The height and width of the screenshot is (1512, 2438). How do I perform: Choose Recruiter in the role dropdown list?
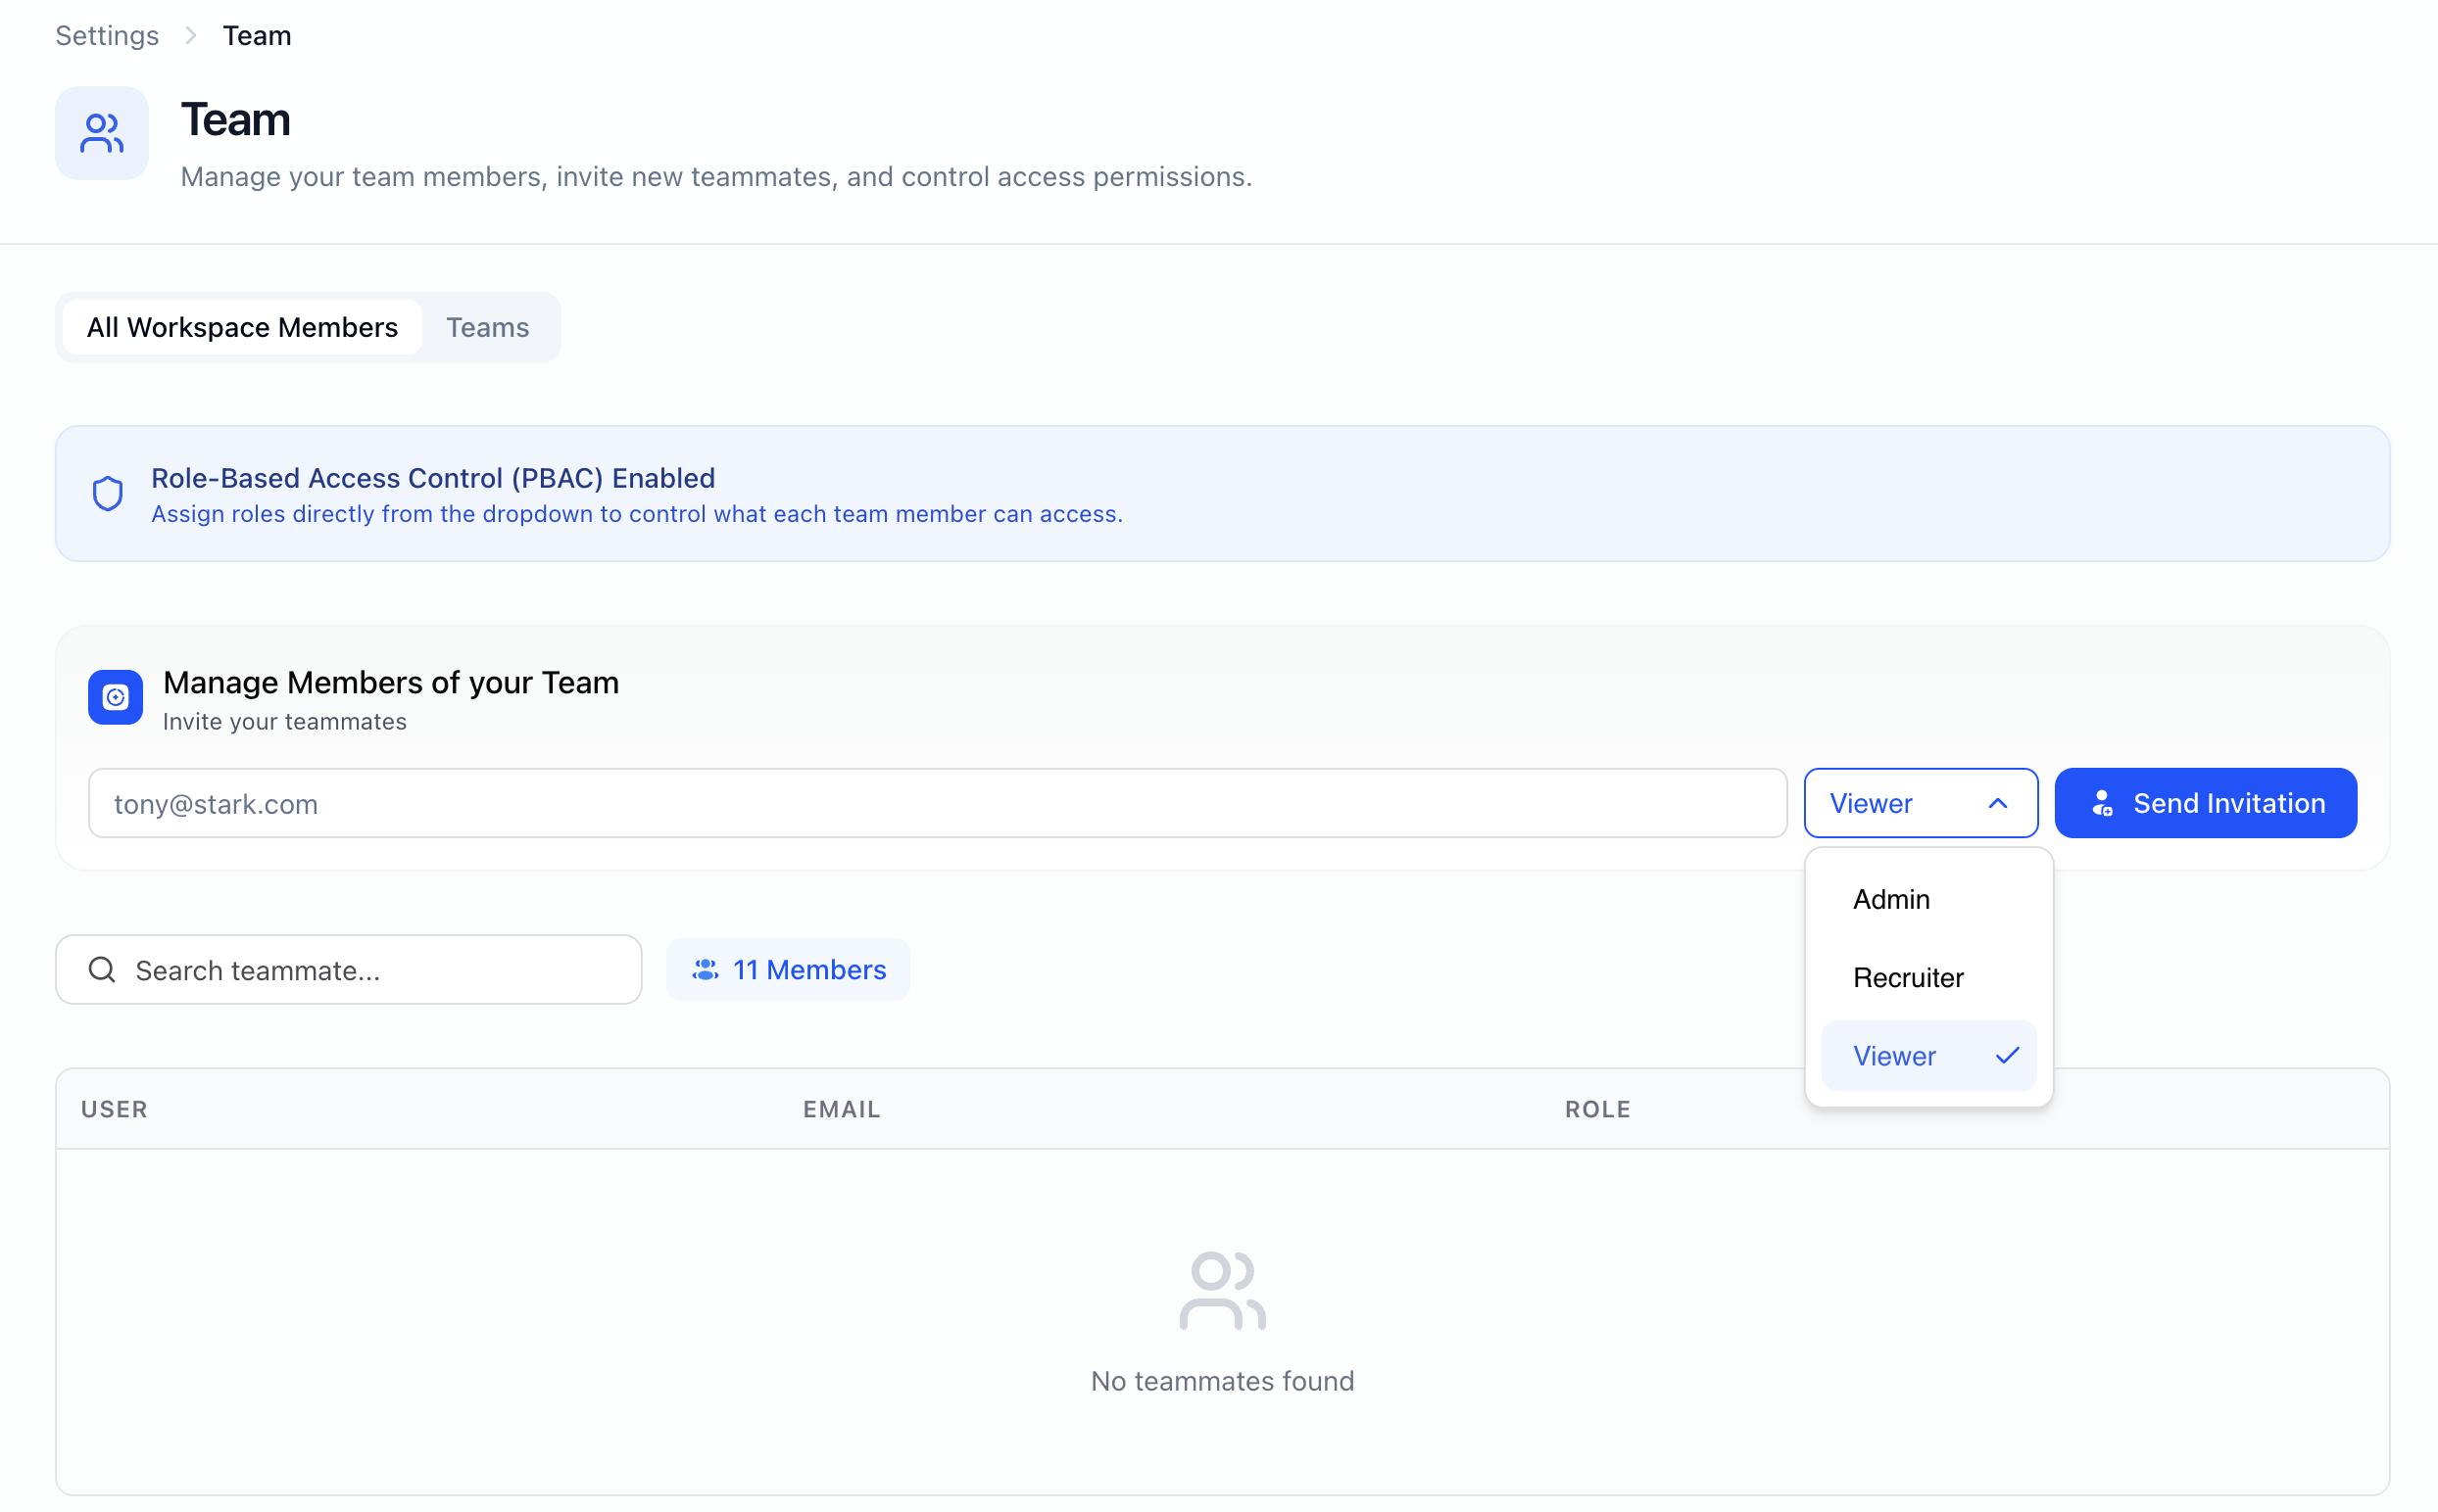click(1907, 977)
